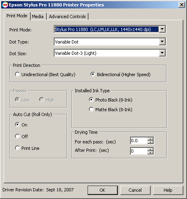
Task: Switch to the Media tab
Action: point(38,17)
